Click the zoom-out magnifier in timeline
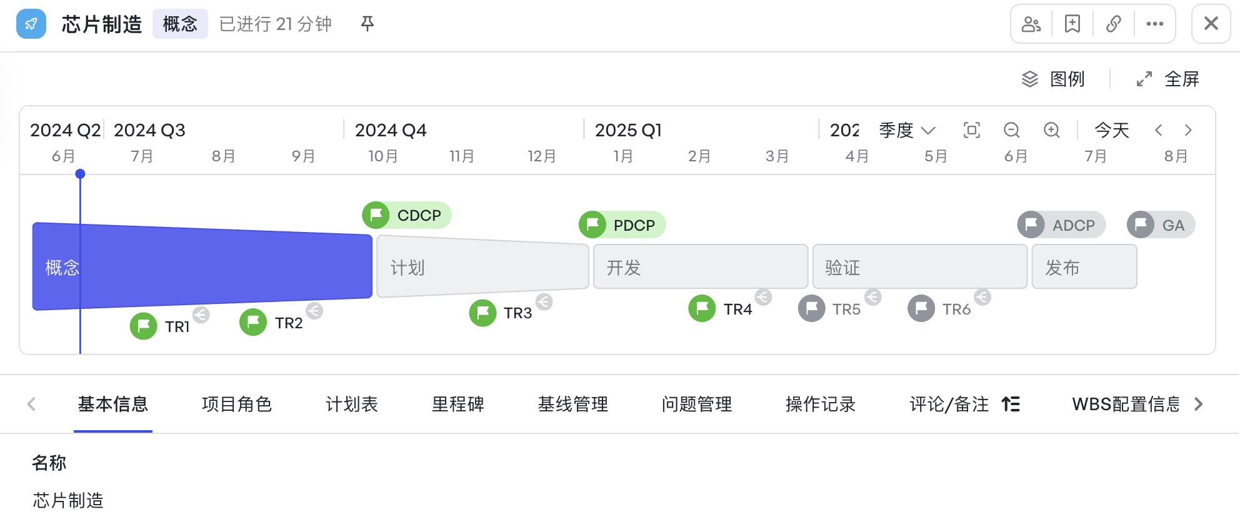 (x=1012, y=130)
